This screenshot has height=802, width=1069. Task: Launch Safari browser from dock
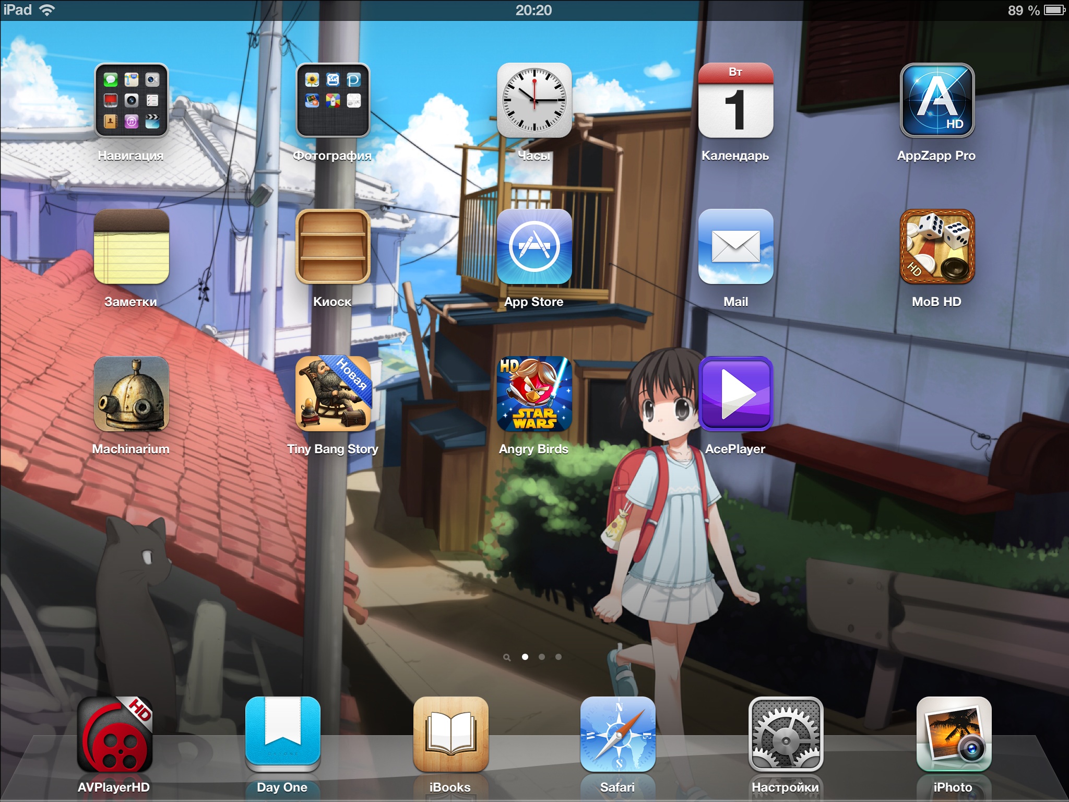coord(617,734)
